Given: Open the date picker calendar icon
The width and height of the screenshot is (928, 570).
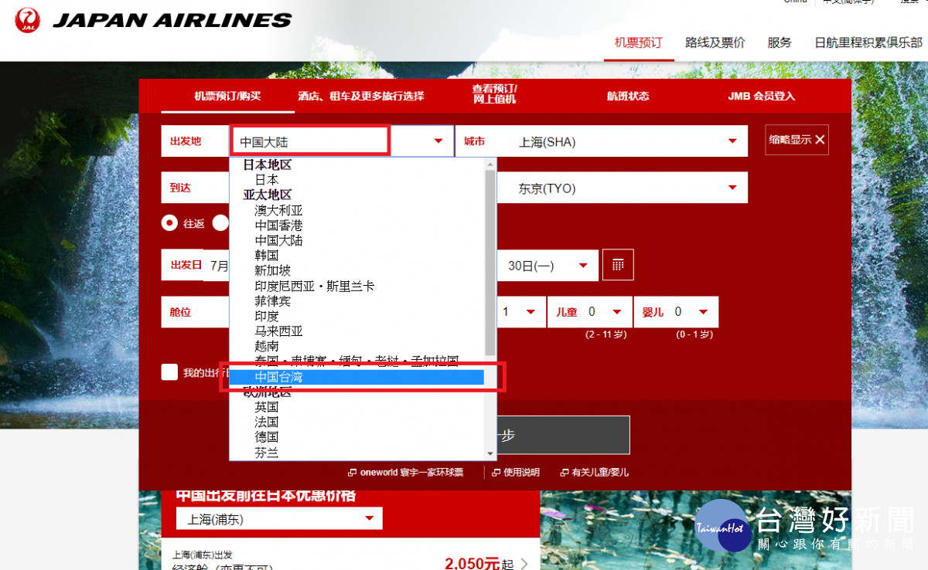Looking at the screenshot, I should tap(618, 265).
